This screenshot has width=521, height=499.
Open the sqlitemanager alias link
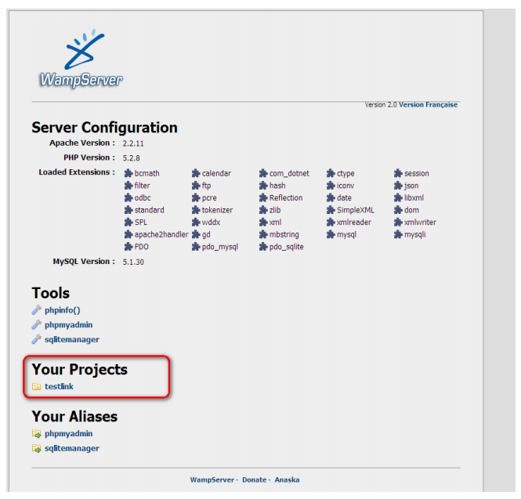[x=72, y=448]
